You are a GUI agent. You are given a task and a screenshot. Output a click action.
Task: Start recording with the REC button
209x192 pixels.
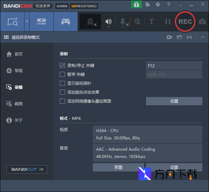click(x=185, y=22)
